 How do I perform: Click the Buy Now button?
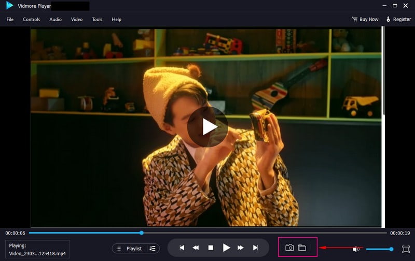(x=365, y=19)
